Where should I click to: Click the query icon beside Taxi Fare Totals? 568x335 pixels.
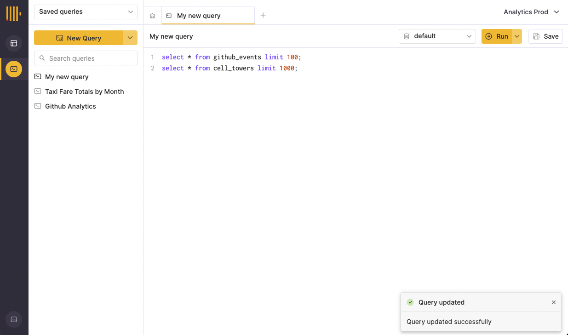[37, 91]
